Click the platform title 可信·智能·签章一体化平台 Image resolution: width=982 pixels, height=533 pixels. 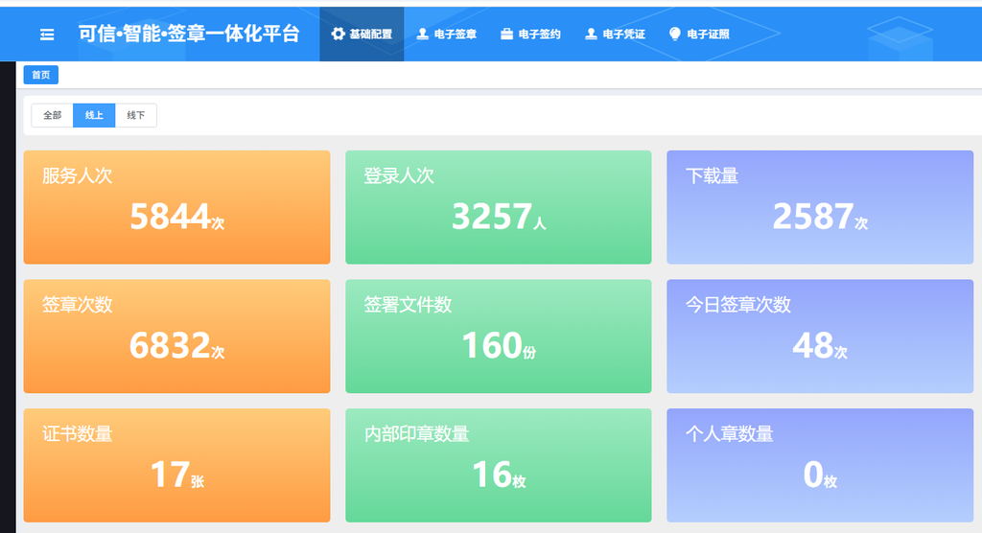[x=189, y=34]
